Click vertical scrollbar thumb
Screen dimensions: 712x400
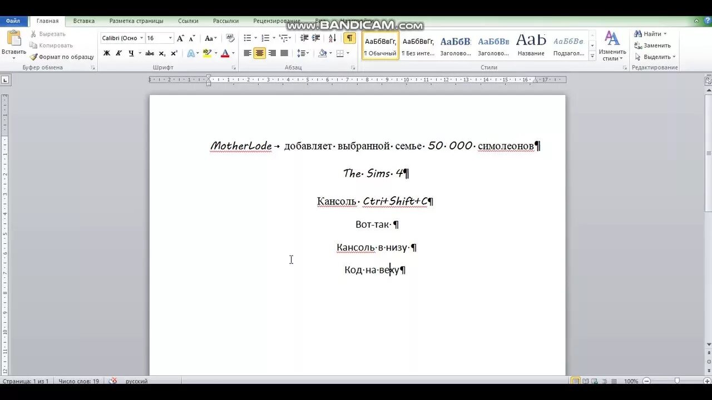(708, 153)
